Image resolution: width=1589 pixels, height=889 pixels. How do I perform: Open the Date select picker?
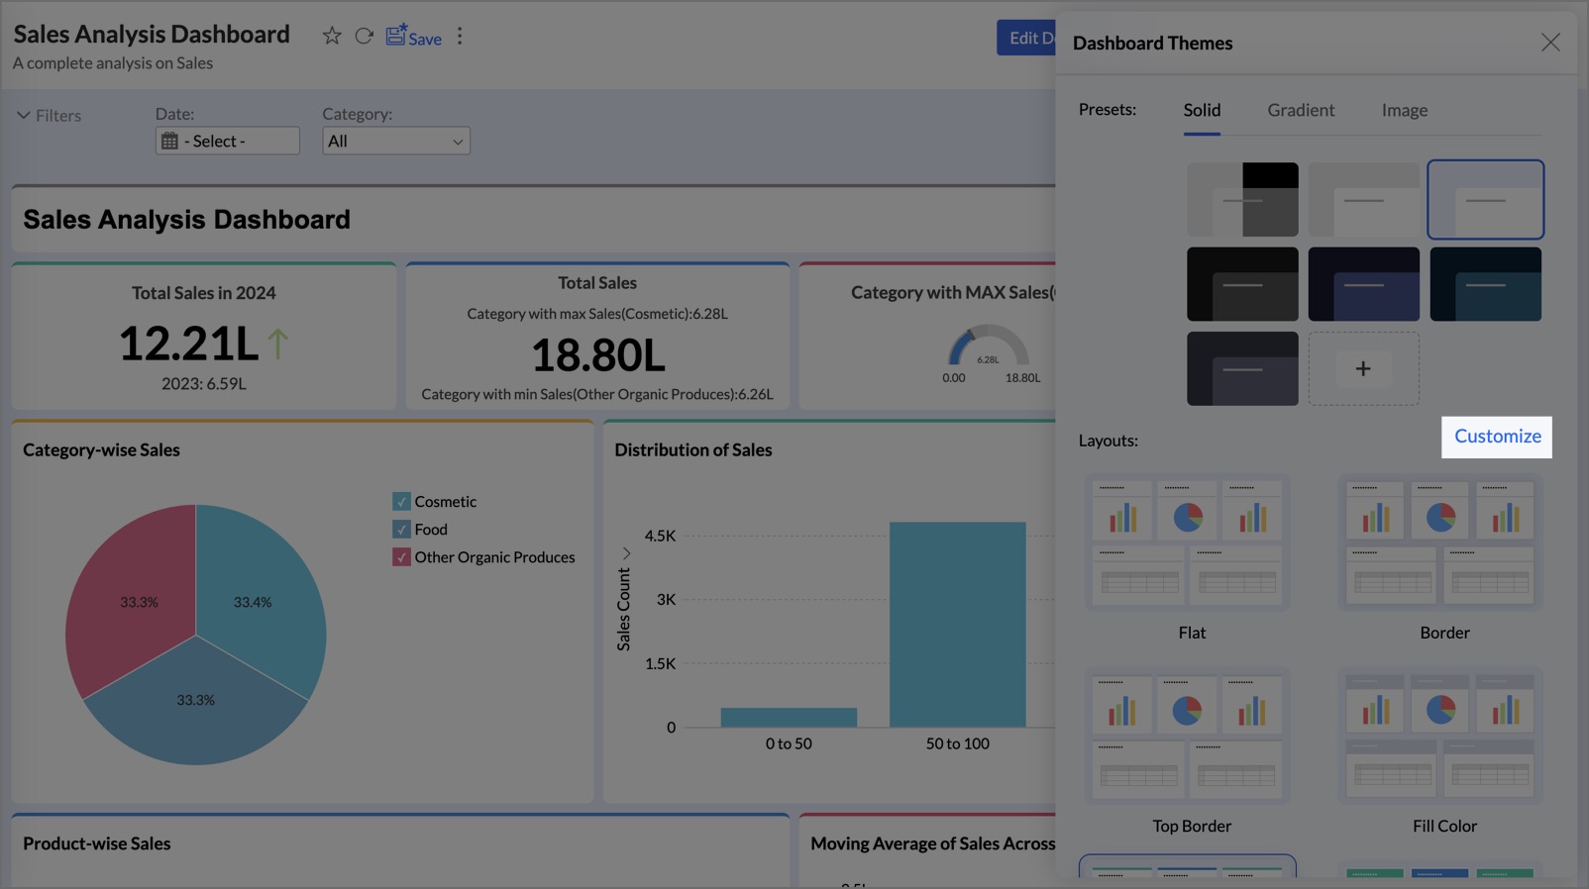(x=227, y=142)
